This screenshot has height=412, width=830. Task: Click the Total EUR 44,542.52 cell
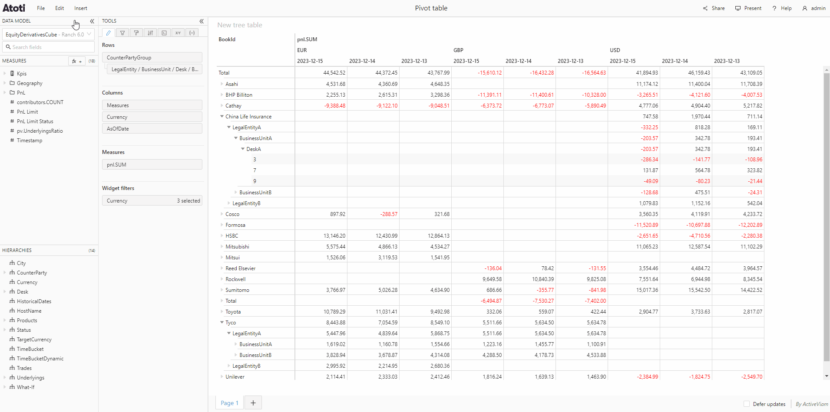pos(321,72)
